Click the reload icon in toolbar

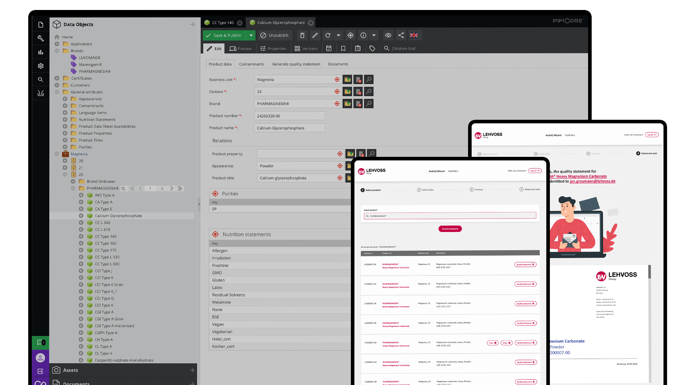click(x=328, y=35)
